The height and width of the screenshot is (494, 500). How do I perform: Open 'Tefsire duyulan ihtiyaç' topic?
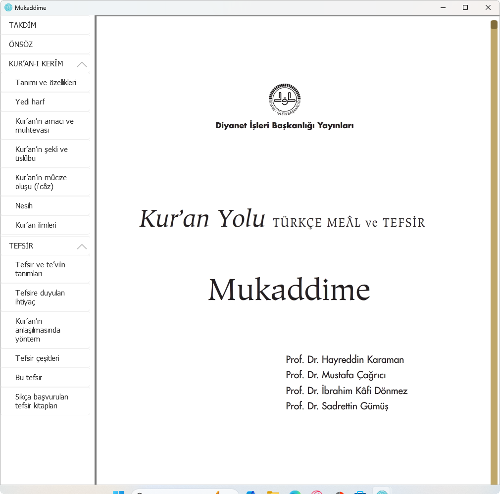pos(45,297)
